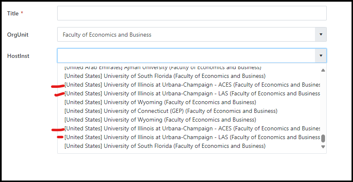Click the OrgUnit dropdown arrow button

(x=320, y=35)
